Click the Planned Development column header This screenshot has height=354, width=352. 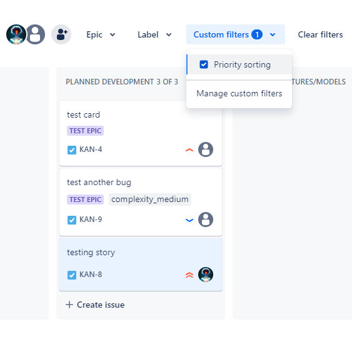[122, 82]
